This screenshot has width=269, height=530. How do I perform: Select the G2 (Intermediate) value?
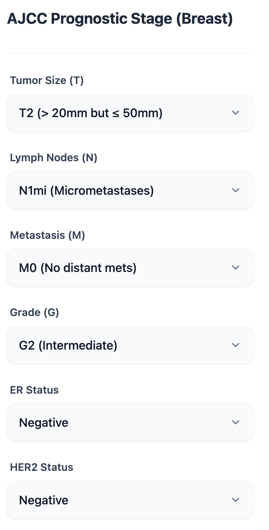click(x=68, y=345)
